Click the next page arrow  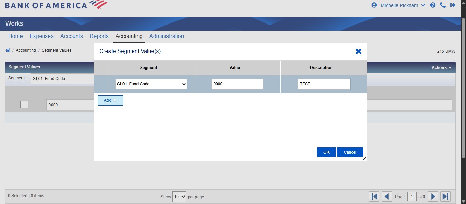(433, 196)
